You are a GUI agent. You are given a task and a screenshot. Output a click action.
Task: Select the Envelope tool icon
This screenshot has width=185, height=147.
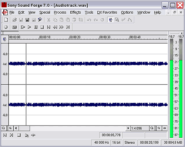pyautogui.click(x=129, y=20)
